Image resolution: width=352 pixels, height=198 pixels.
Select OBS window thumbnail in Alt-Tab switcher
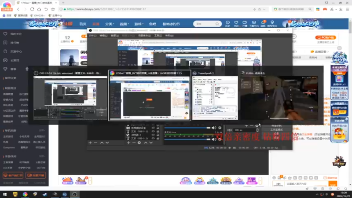tap(70, 95)
